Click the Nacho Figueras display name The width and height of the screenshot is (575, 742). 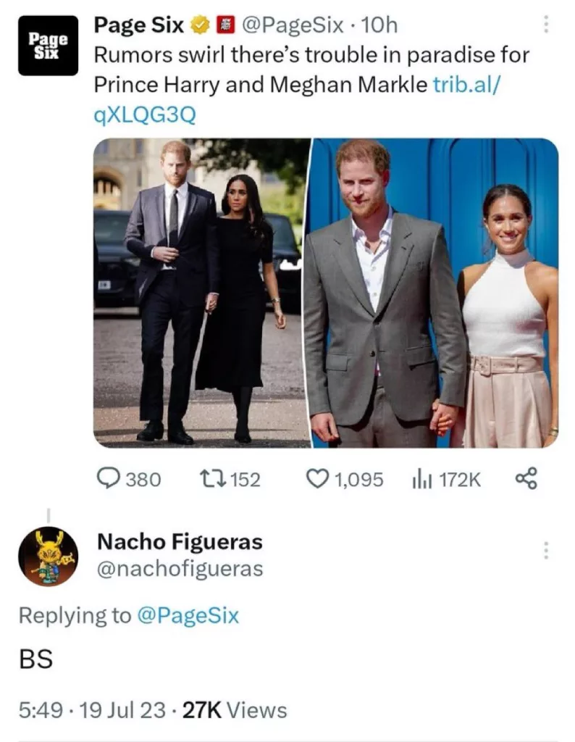click(x=180, y=541)
